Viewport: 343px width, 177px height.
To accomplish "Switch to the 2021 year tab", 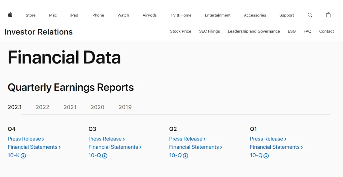I will (70, 107).
